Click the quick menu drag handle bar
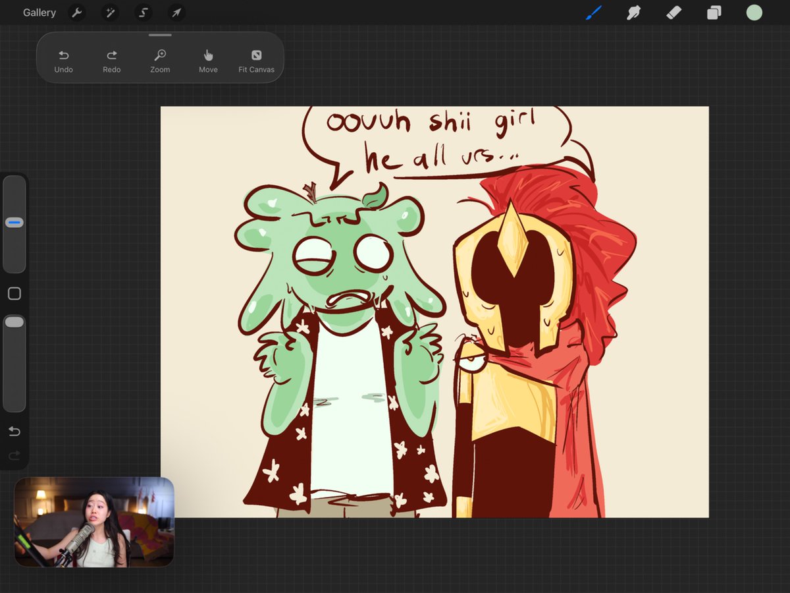 pyautogui.click(x=160, y=35)
